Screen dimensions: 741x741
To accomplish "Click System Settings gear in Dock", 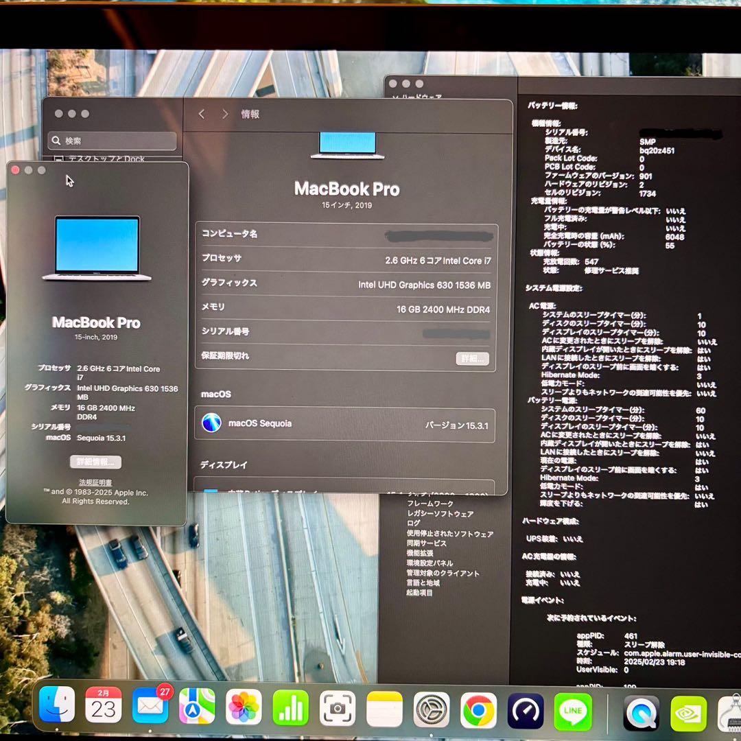I will click(432, 710).
